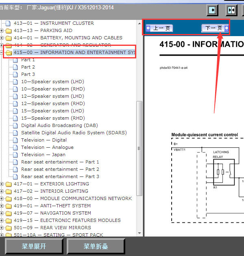Open Television — Japan page
This screenshot has height=256, width=244.
(43, 155)
